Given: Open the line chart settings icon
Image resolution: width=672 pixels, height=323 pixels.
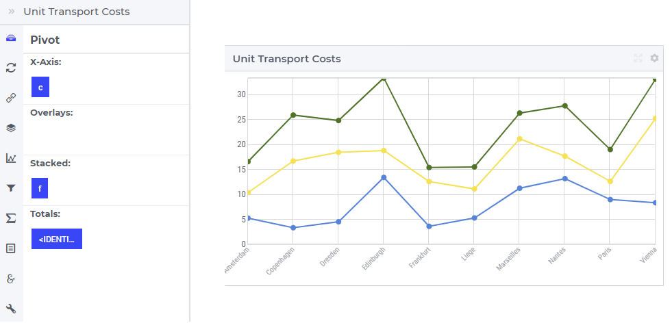Looking at the screenshot, I should click(x=11, y=158).
